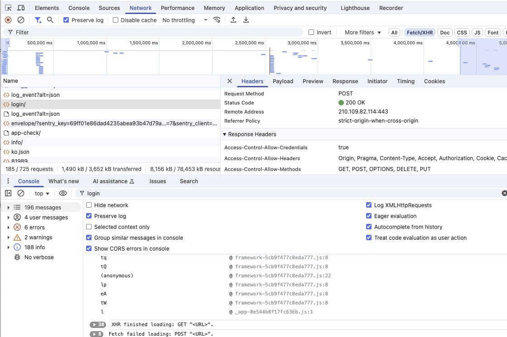507x337 pixels.
Task: Select the Fetch/XHR filter button
Action: [420, 32]
